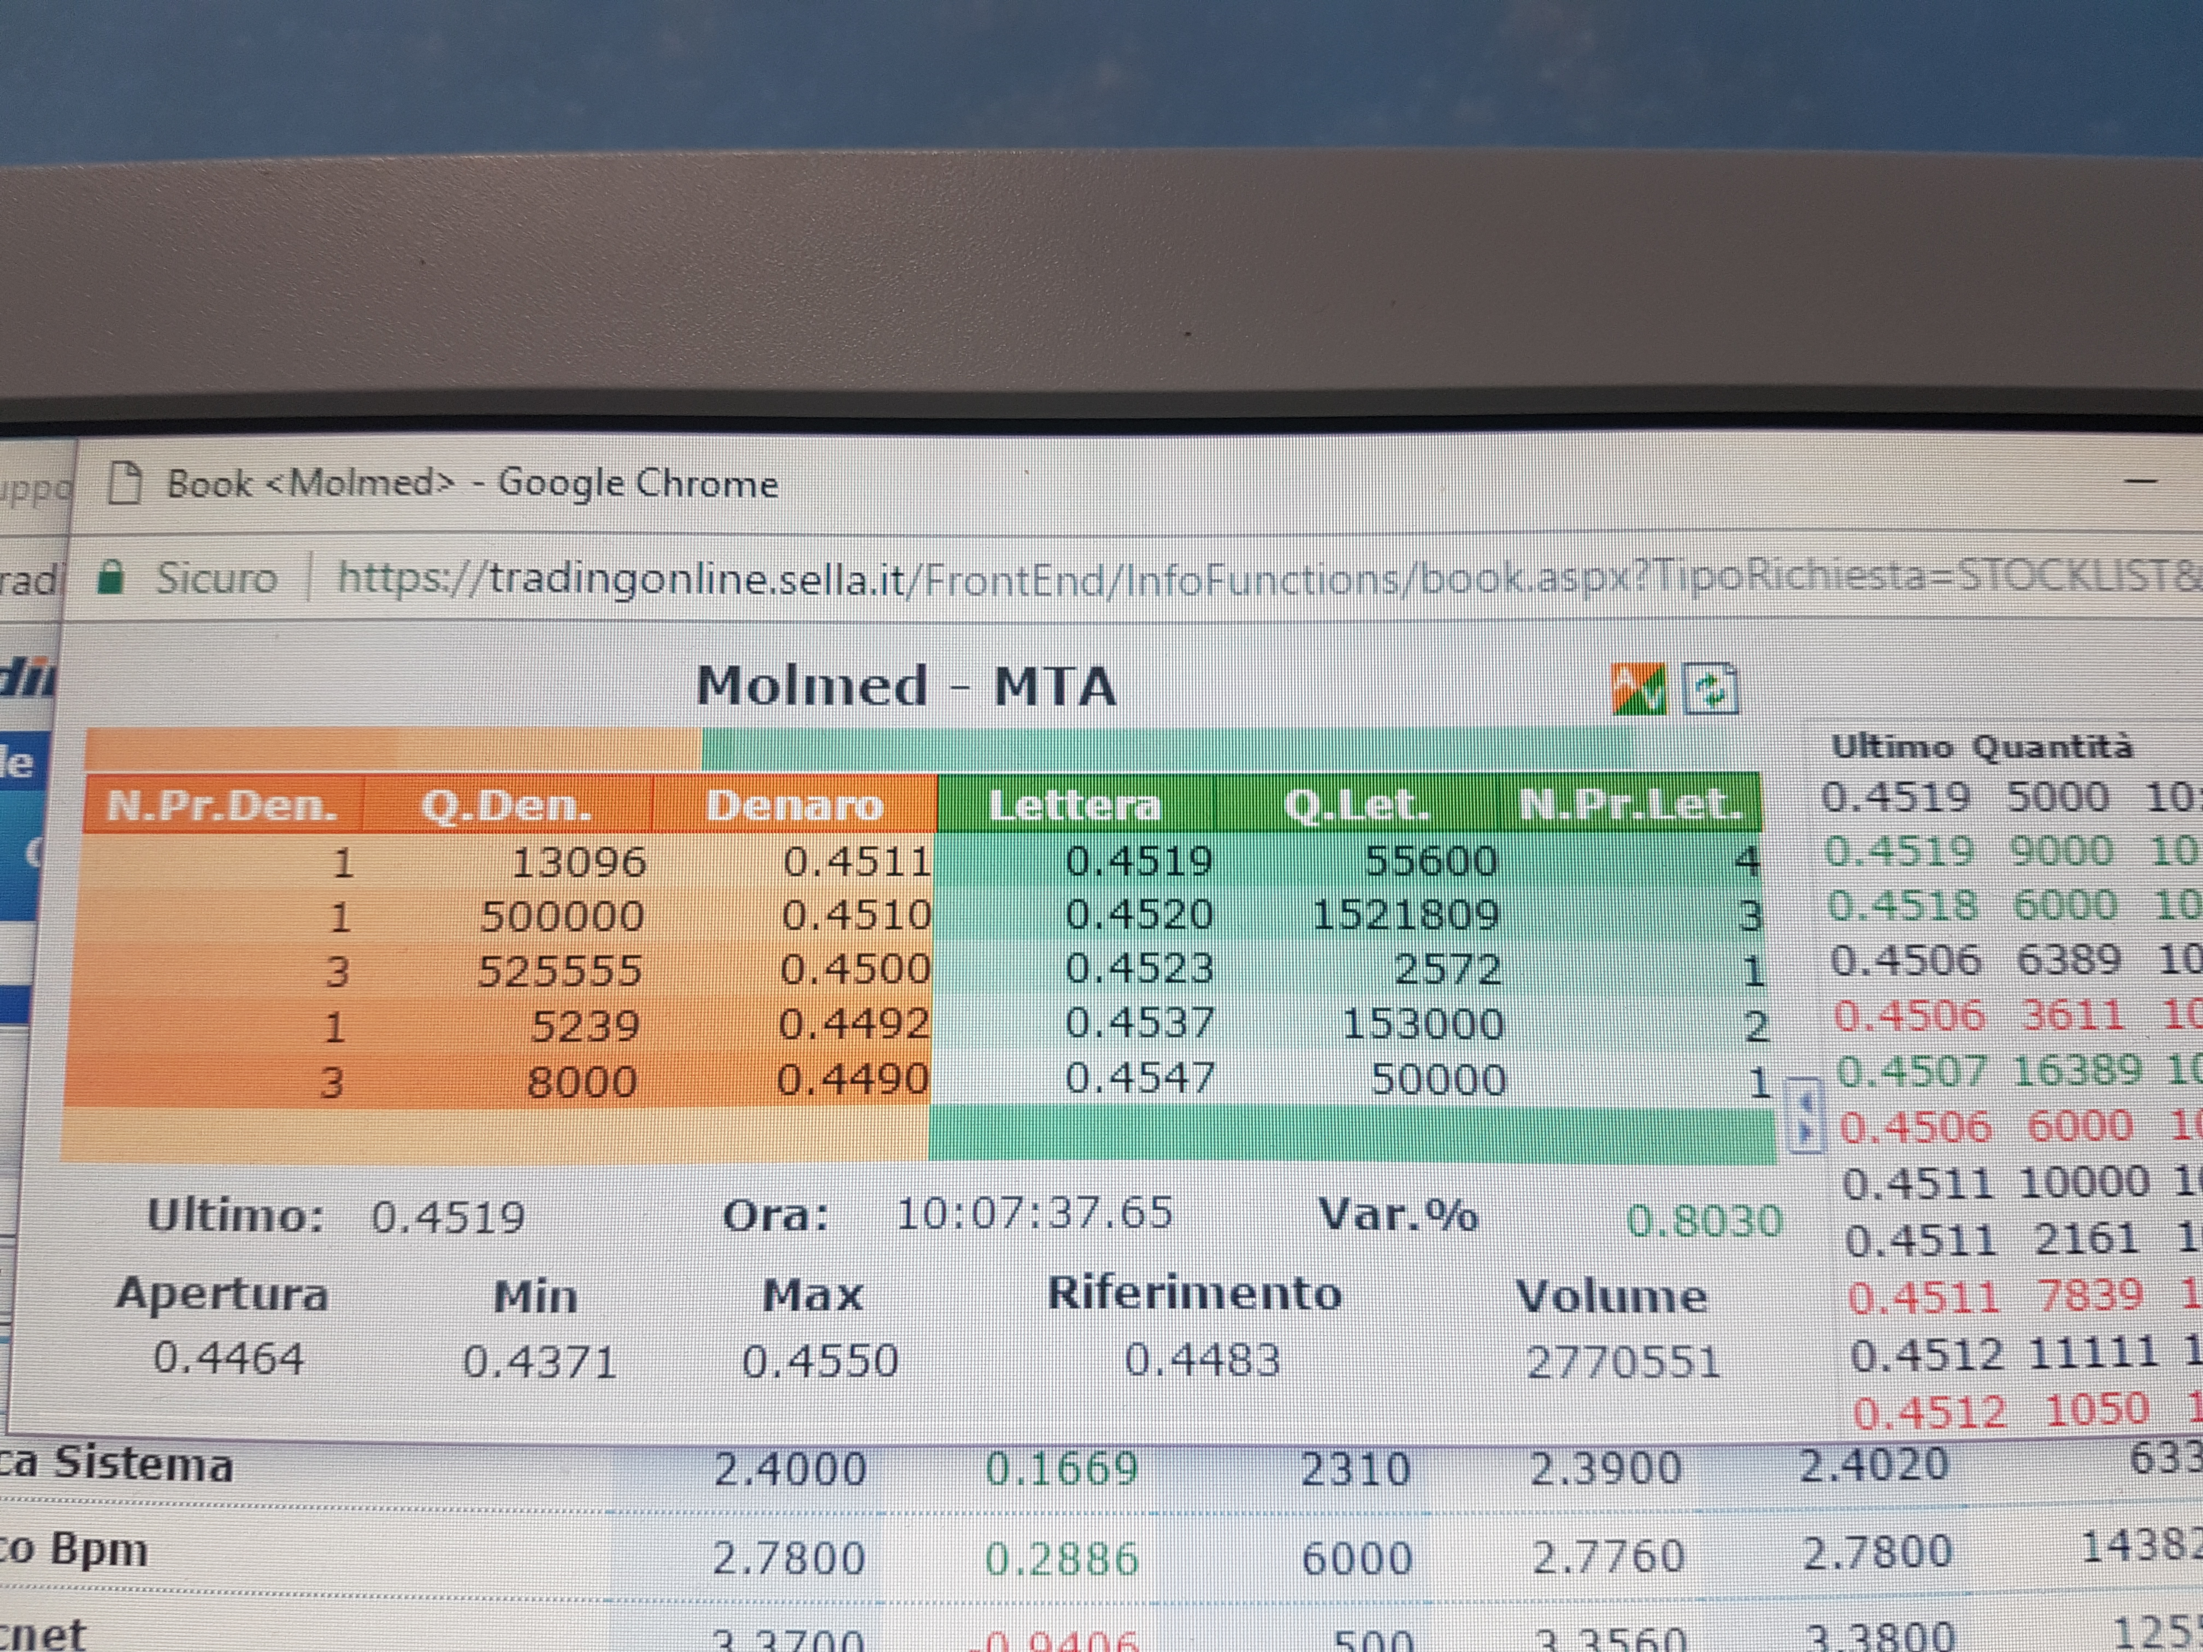This screenshot has width=2203, height=1652.
Task: Click bid price 0.4510
Action: pyautogui.click(x=856, y=915)
